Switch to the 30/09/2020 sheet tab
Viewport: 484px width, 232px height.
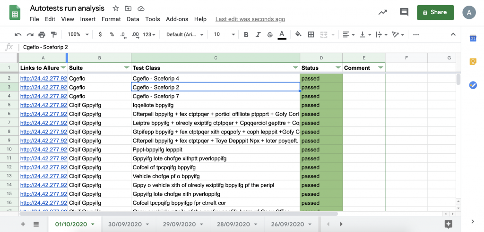(x=126, y=224)
